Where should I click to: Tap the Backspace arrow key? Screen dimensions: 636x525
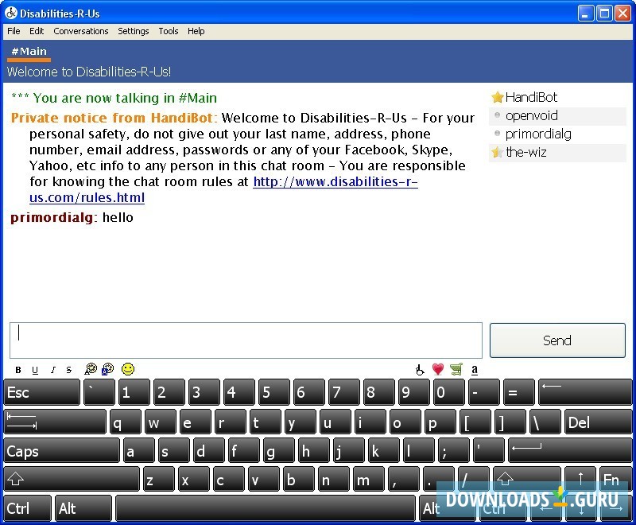point(585,392)
